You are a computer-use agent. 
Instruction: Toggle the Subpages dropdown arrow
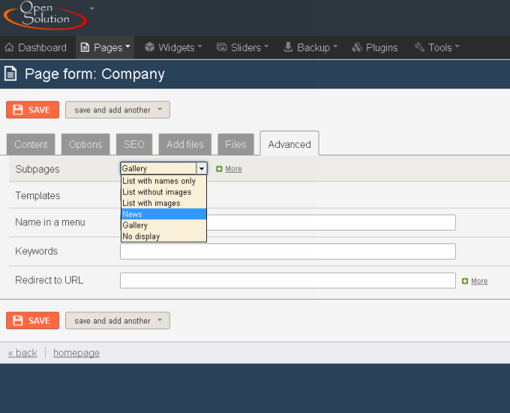[x=202, y=169]
